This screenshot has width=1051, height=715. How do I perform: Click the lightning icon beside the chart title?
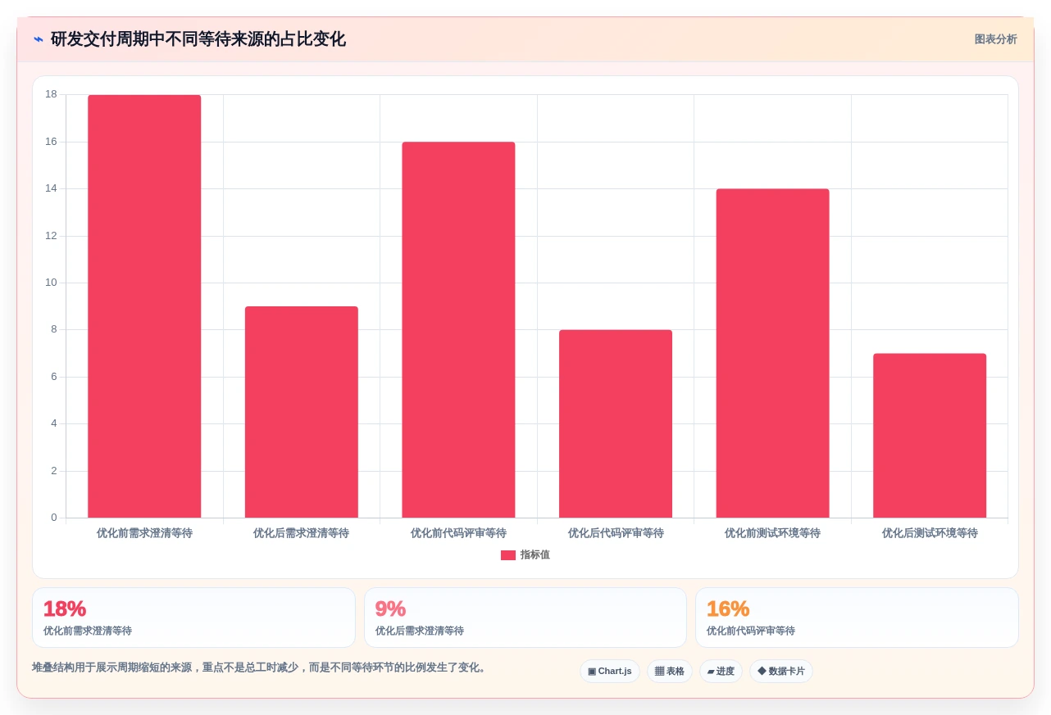tap(39, 39)
